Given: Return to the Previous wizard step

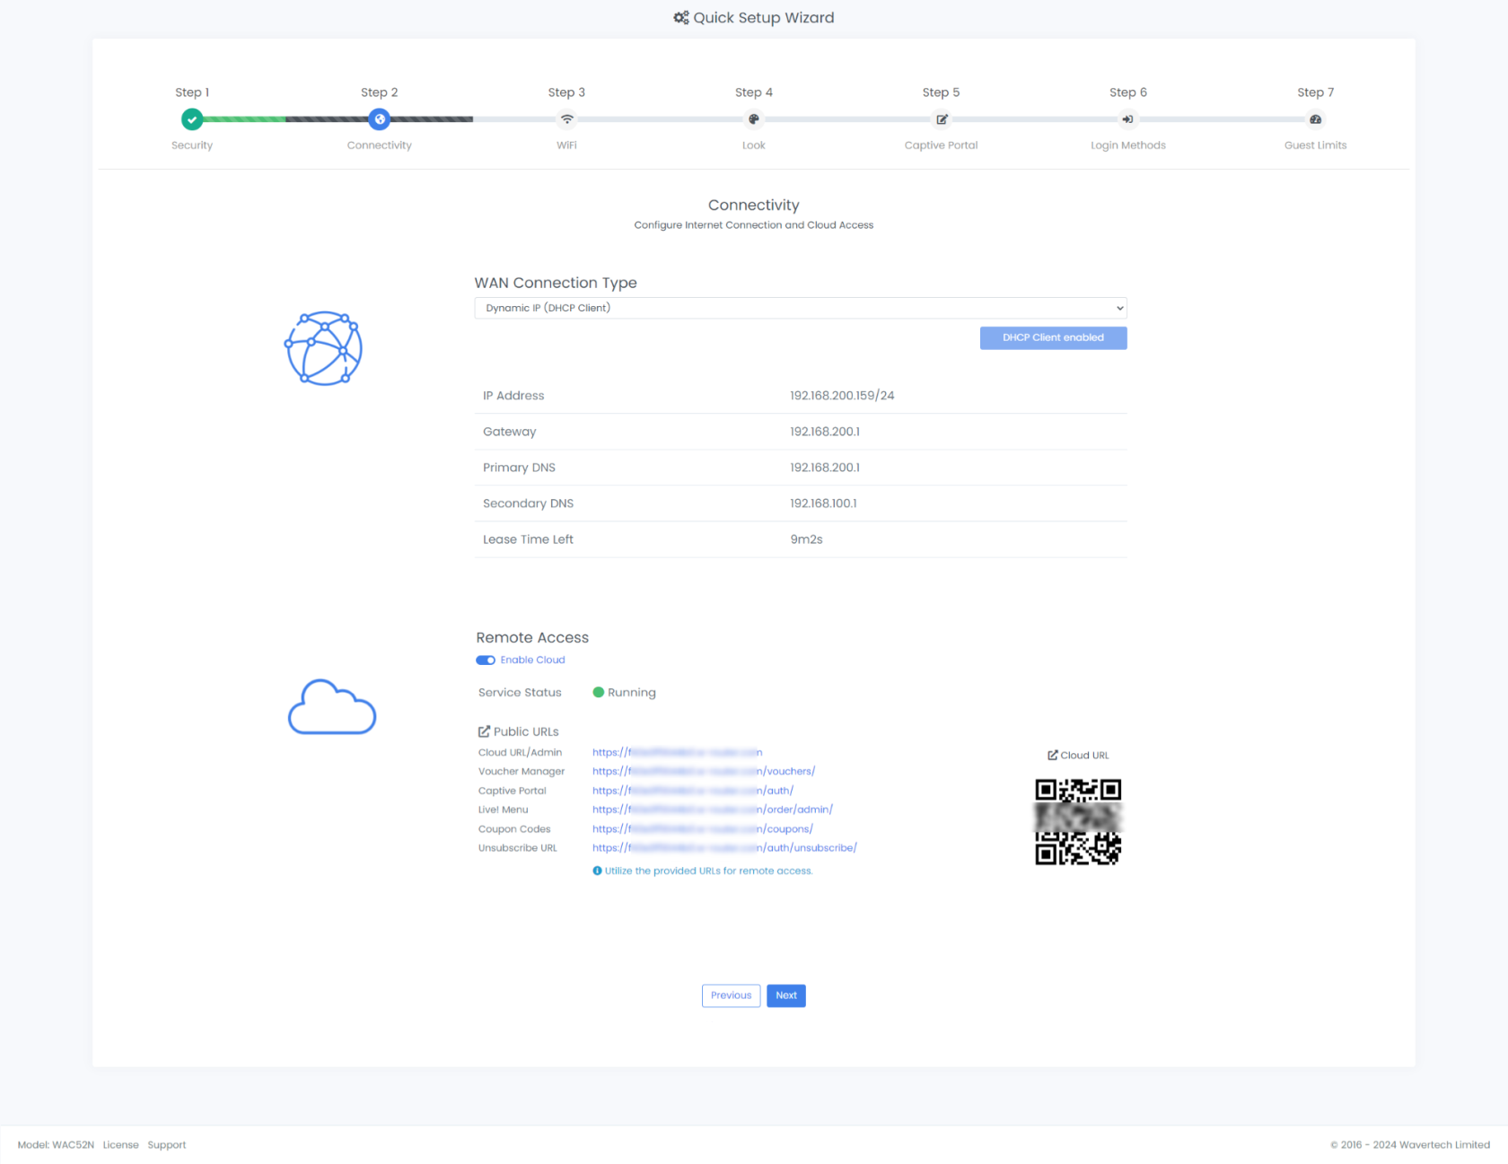Looking at the screenshot, I should [x=732, y=996].
